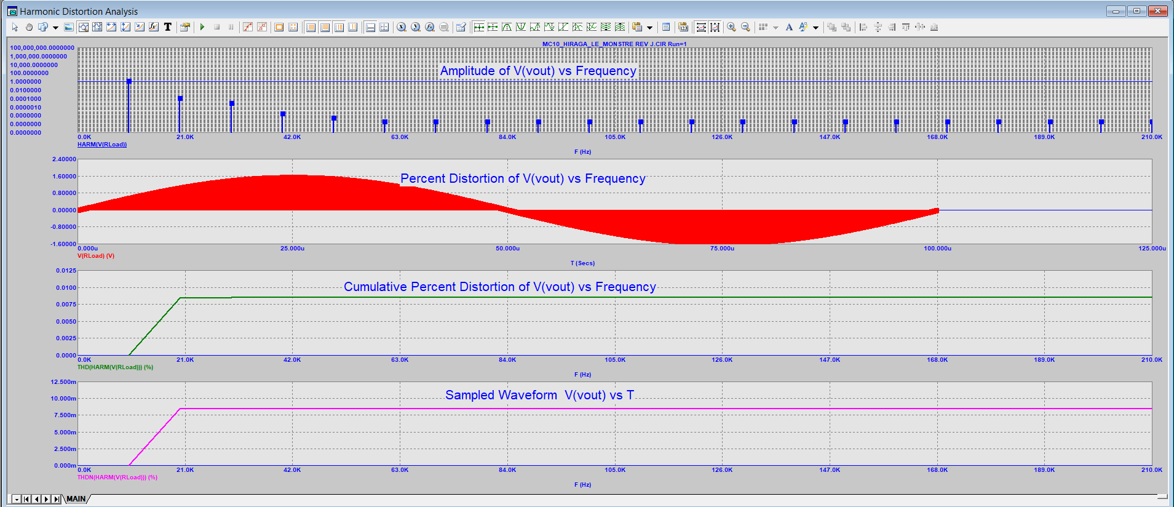The image size is (1174, 507).
Task: Click title Amplitude of V(vout) vs Frequency
Action: [538, 71]
